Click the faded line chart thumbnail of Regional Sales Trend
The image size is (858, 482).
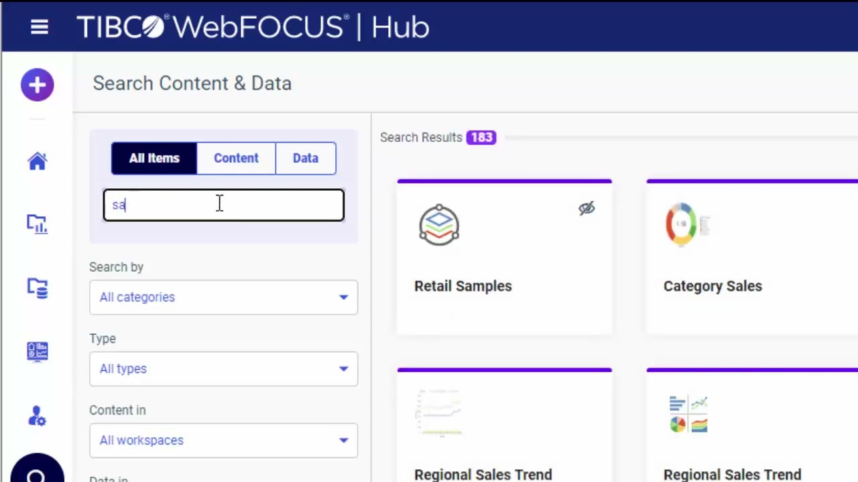439,413
